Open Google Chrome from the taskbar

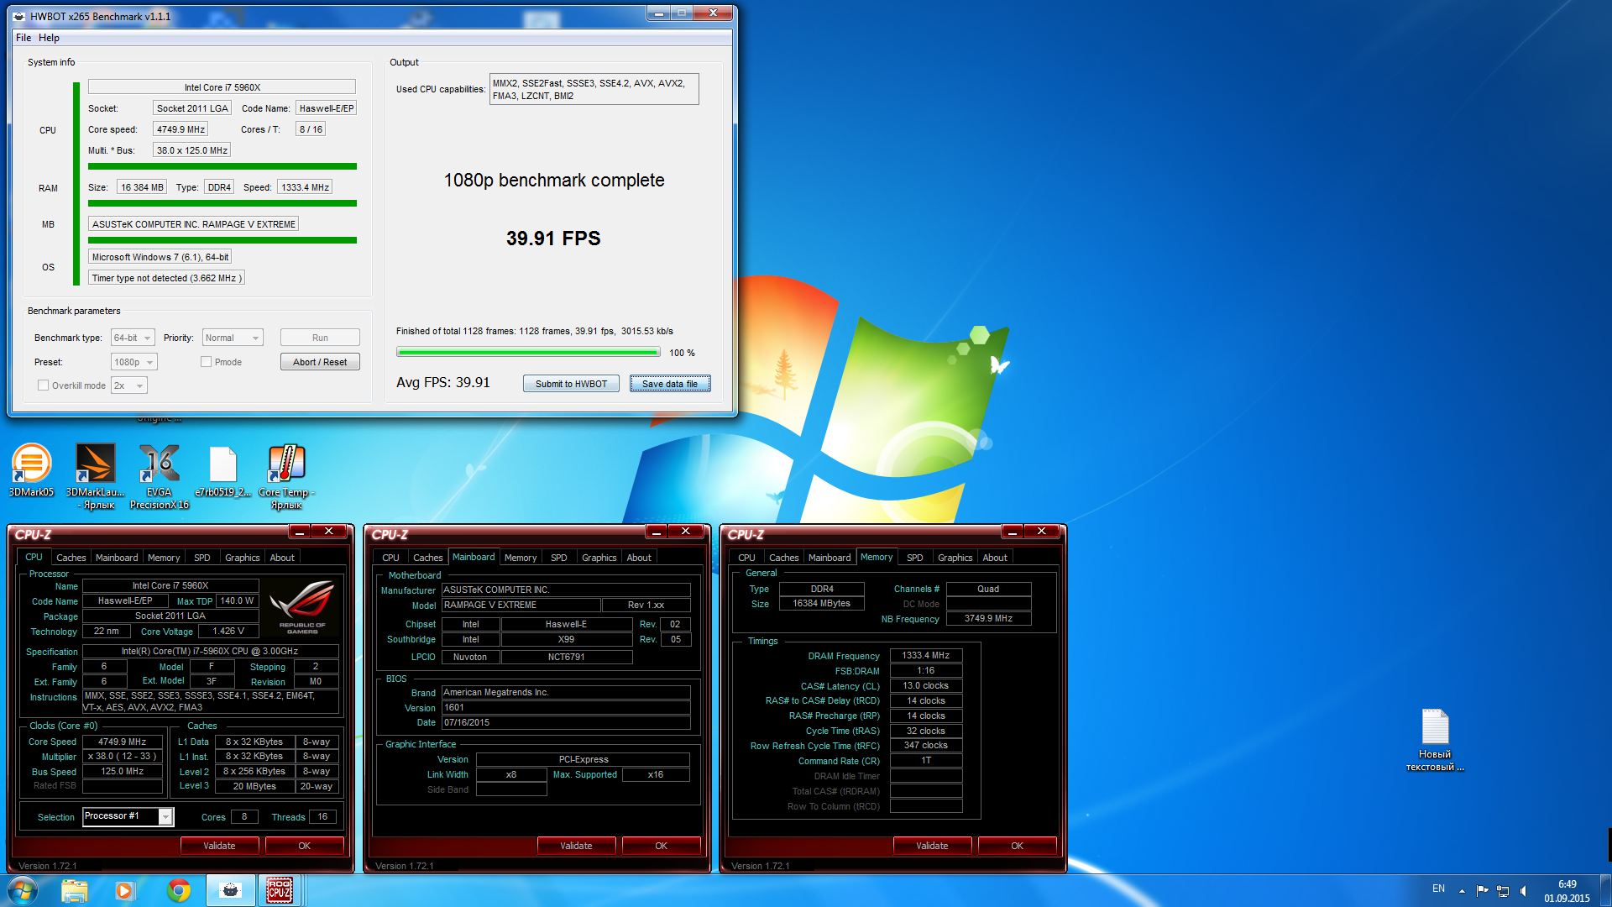pyautogui.click(x=178, y=890)
